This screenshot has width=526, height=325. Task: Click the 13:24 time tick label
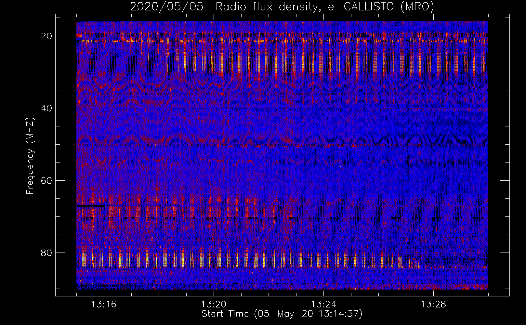pyautogui.click(x=323, y=305)
